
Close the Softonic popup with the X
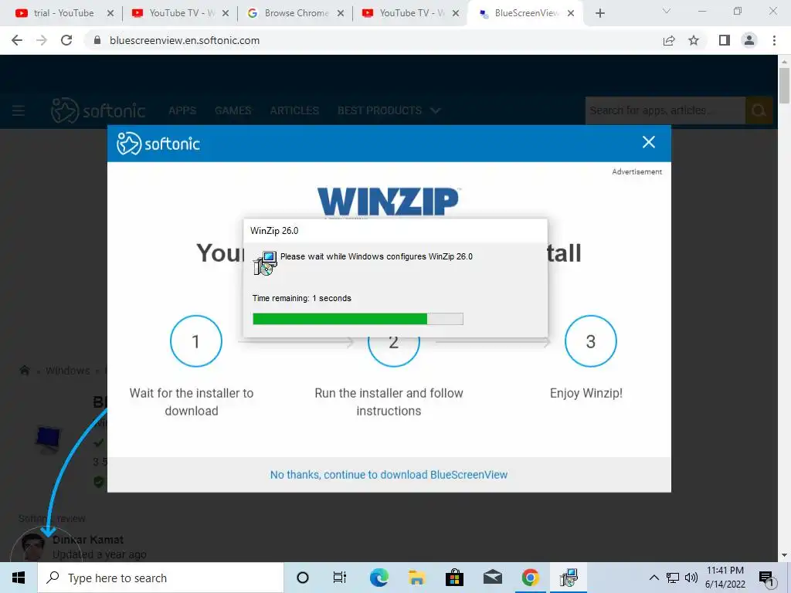(649, 142)
